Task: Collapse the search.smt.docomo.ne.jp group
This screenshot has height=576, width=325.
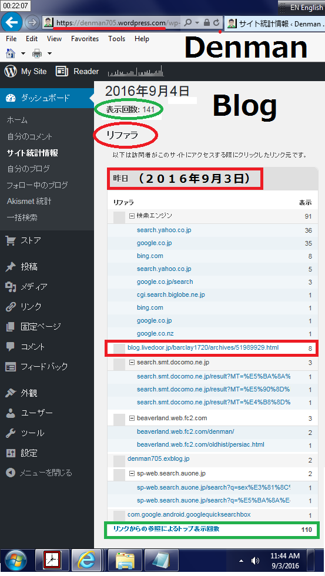Action: coord(132,363)
